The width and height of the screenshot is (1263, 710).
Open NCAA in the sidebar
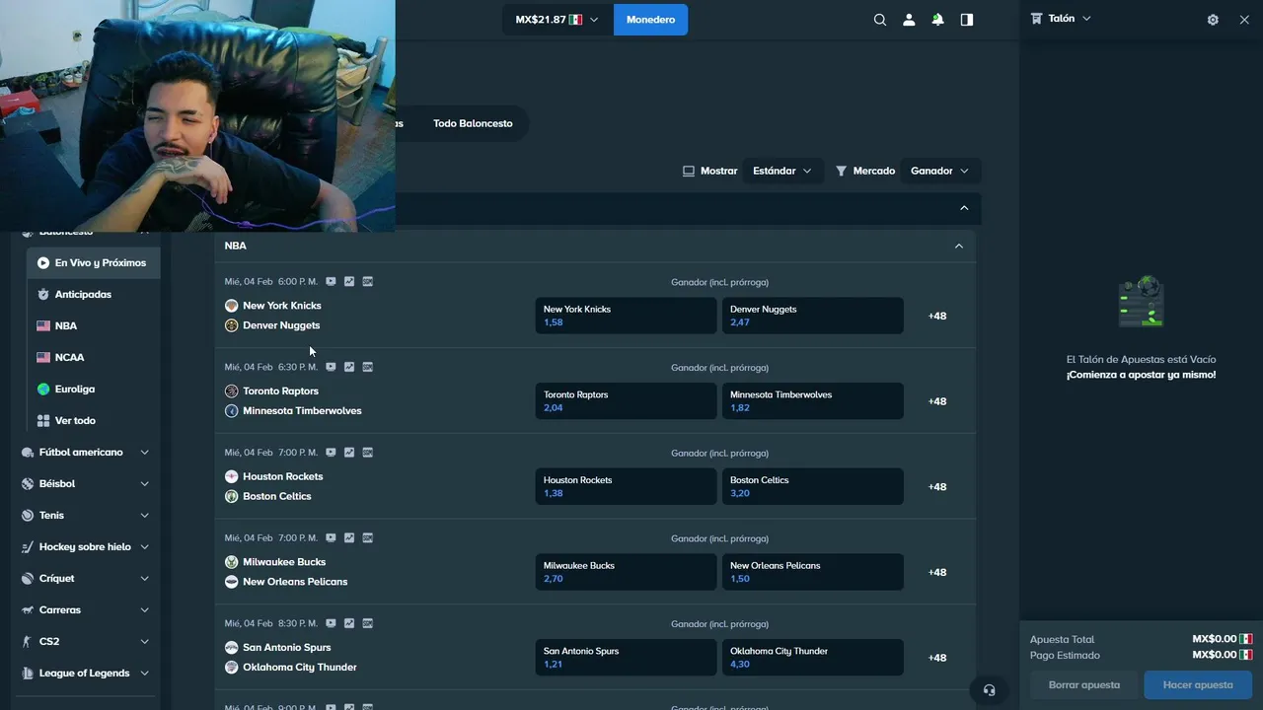point(93,358)
